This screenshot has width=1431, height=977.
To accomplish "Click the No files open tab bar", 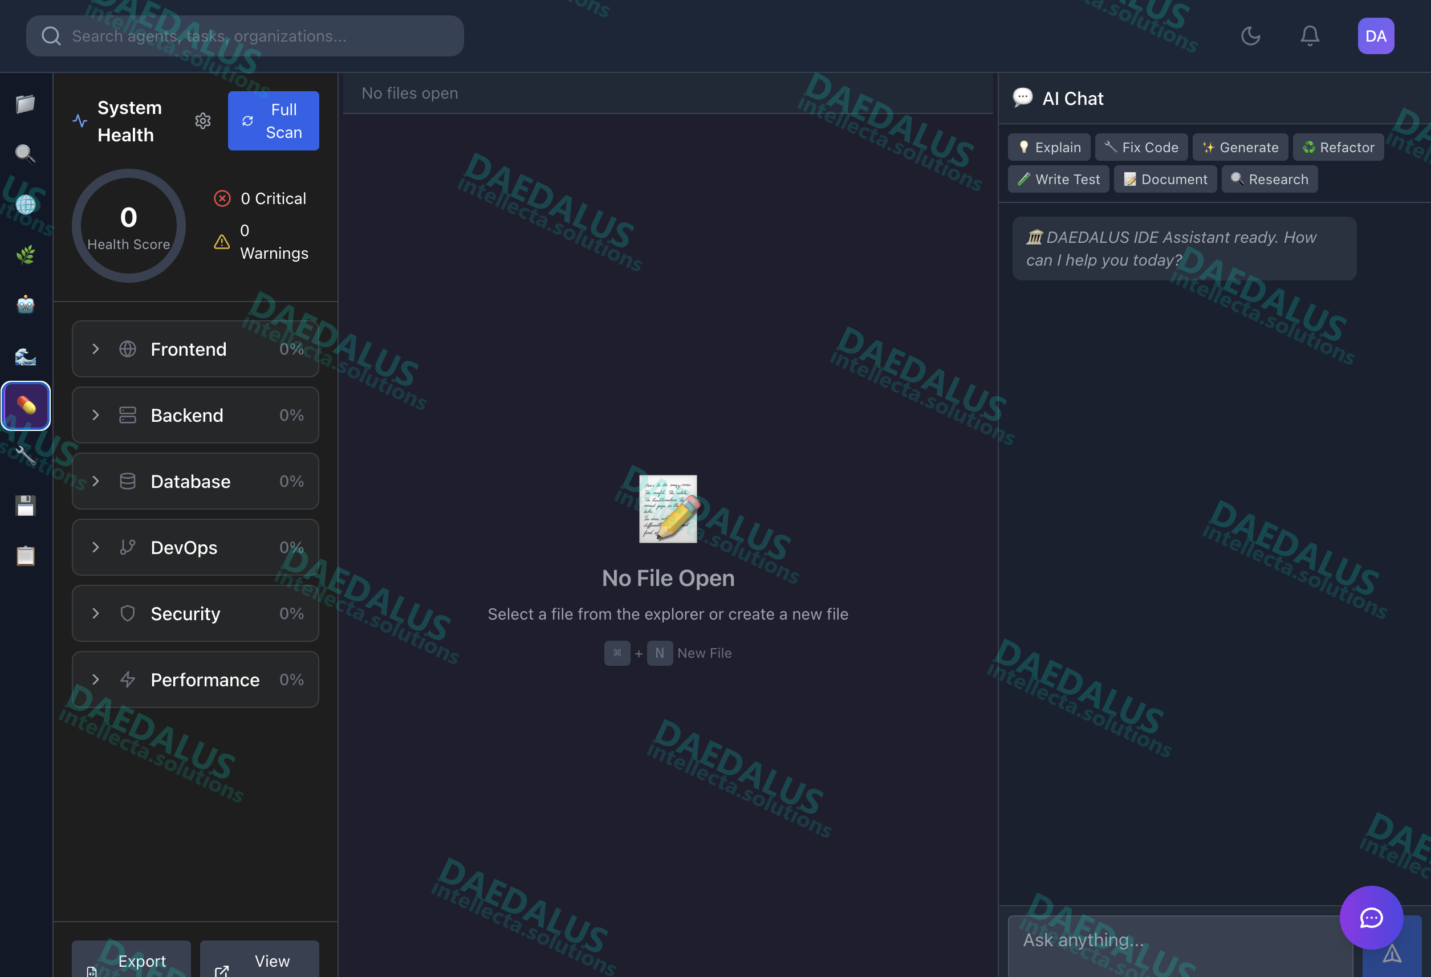I will pos(668,93).
